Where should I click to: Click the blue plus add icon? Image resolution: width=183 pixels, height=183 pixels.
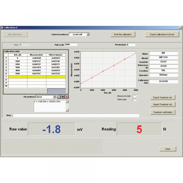63,97
